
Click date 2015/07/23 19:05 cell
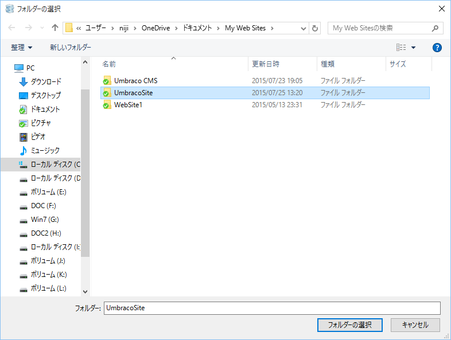click(277, 81)
